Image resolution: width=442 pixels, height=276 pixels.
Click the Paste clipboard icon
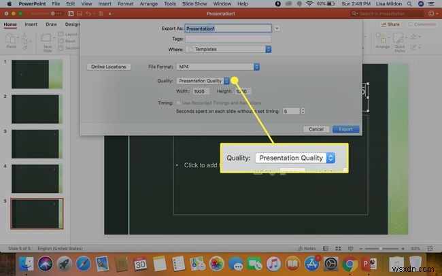click(x=11, y=38)
